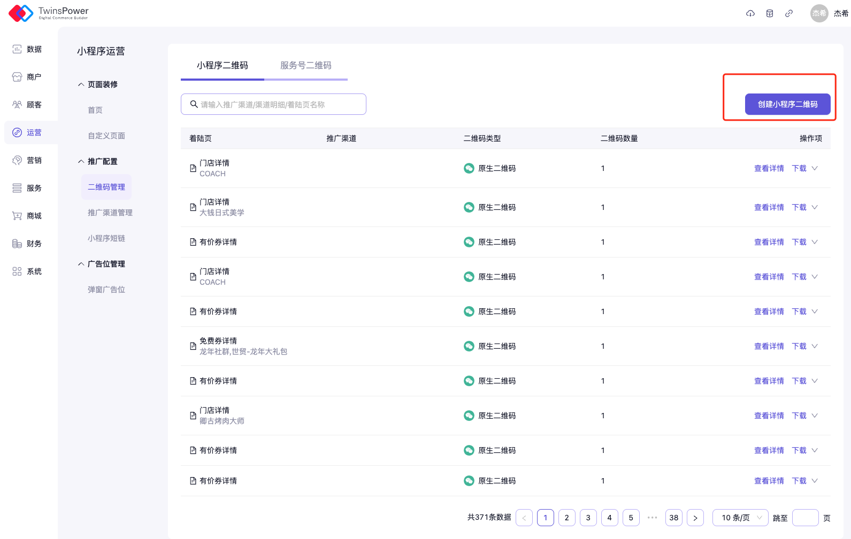Image resolution: width=851 pixels, height=539 pixels.
Task: Click 查看详情 for 大钱日式美学 row
Action: (x=769, y=207)
